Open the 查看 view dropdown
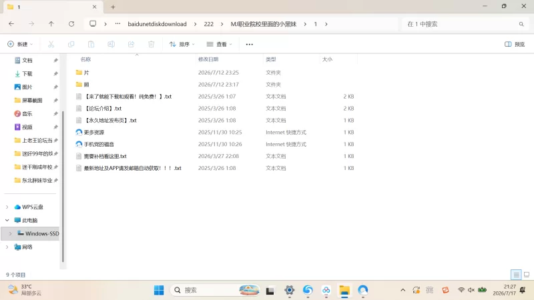Viewport: 534px width, 300px height. click(x=219, y=44)
